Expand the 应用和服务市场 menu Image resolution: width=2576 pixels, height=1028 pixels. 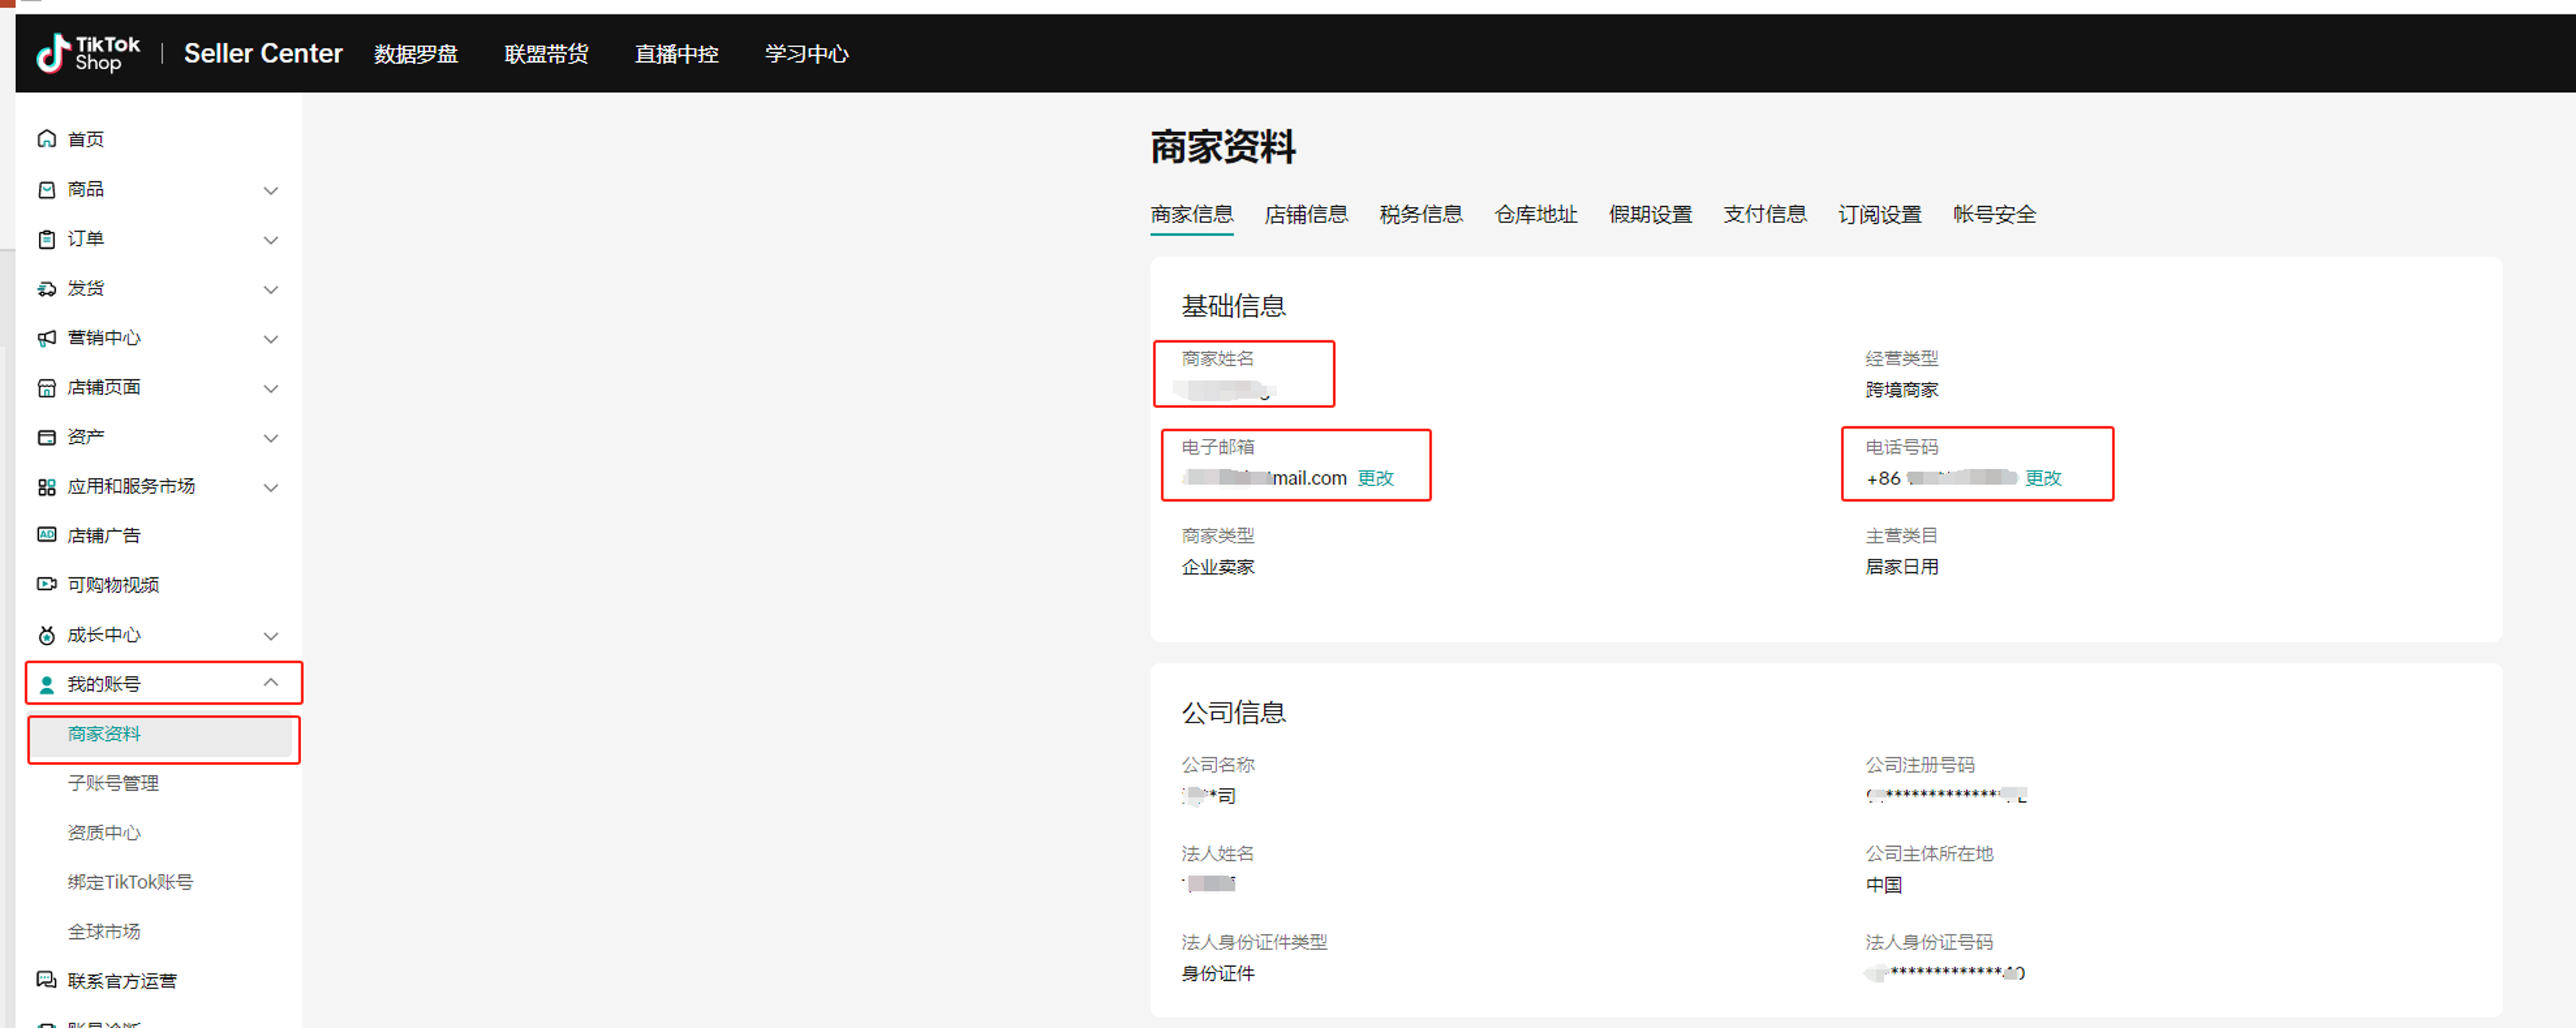[x=271, y=488]
